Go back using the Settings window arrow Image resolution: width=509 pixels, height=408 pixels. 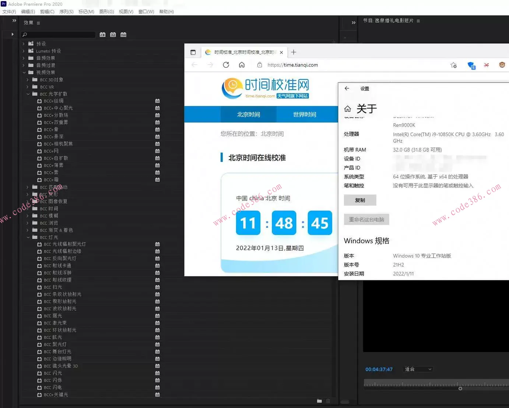[347, 88]
